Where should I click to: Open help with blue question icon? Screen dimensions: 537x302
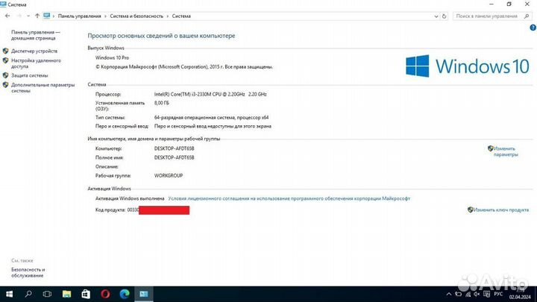[x=533, y=28]
